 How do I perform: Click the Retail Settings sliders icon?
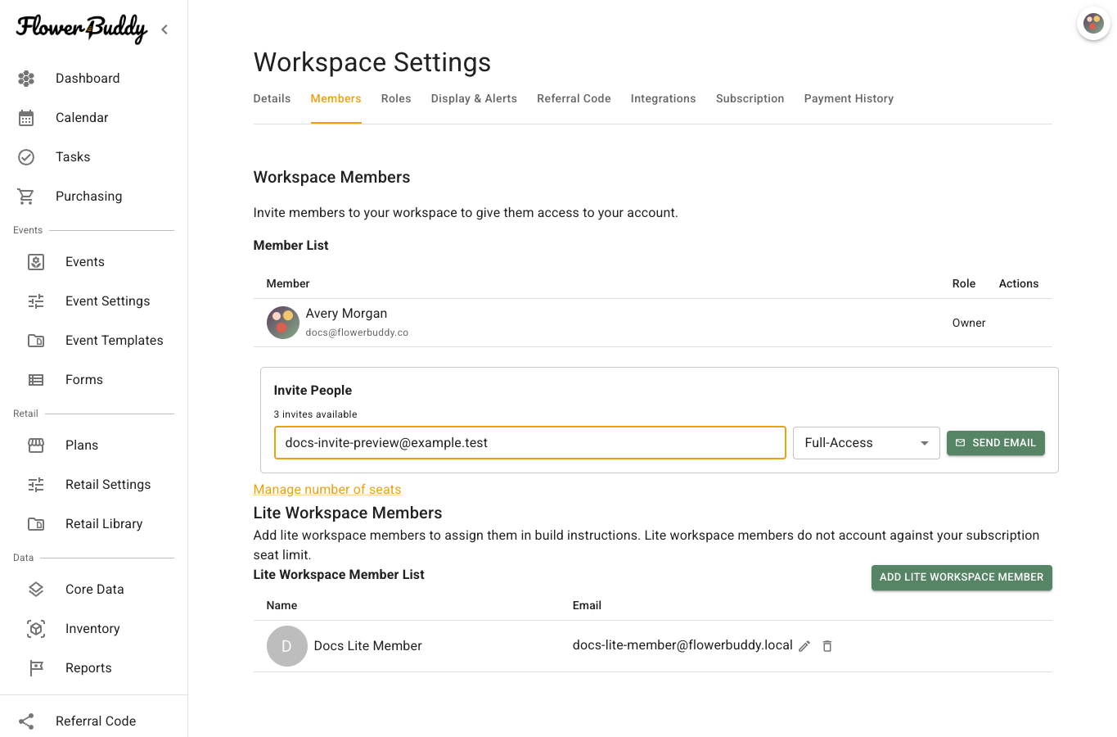(36, 485)
